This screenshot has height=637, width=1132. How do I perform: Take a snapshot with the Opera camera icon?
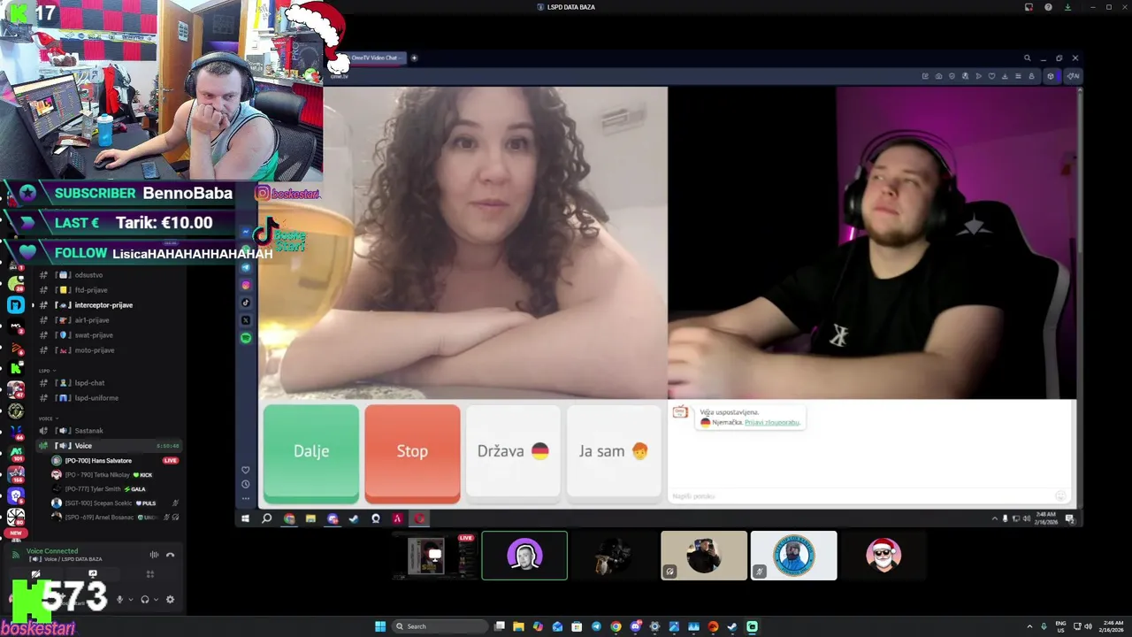click(938, 76)
